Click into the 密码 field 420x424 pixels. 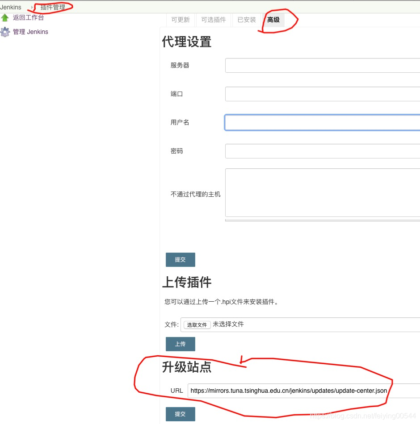coord(323,151)
